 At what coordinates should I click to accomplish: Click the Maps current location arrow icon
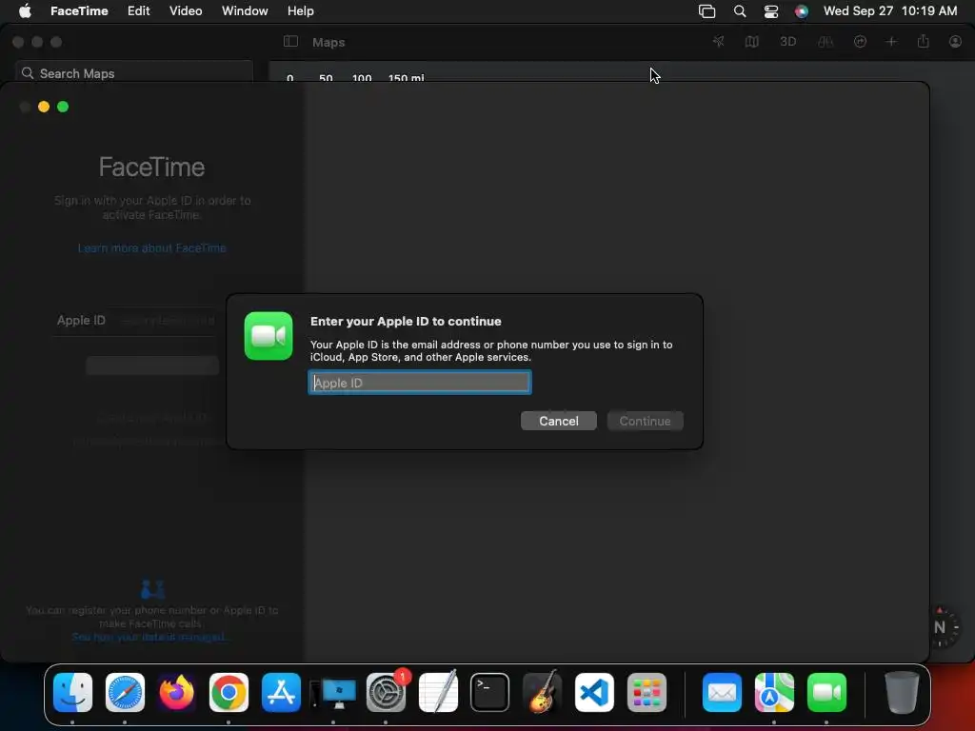718,42
